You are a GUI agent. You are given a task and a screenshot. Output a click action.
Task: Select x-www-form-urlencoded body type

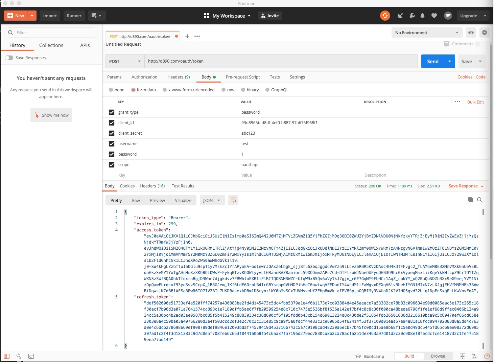pyautogui.click(x=165, y=90)
